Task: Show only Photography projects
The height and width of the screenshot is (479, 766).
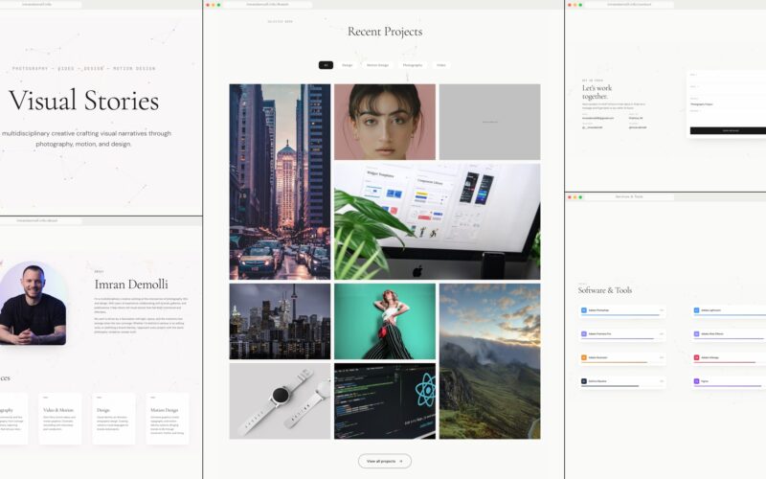Action: 412,65
